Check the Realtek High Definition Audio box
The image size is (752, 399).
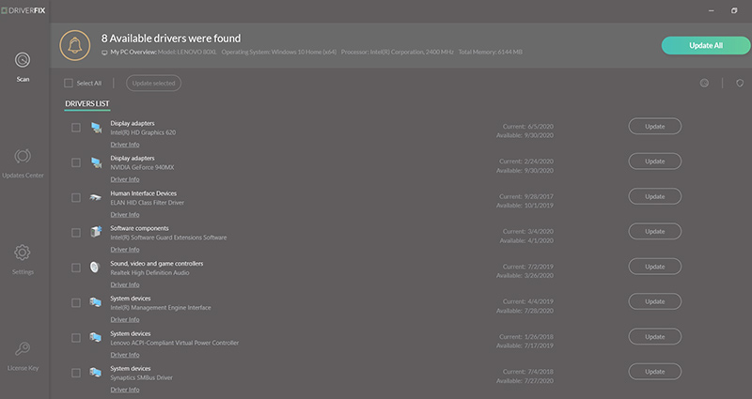click(x=76, y=268)
